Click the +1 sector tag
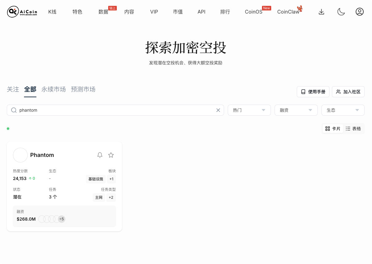 (111, 179)
